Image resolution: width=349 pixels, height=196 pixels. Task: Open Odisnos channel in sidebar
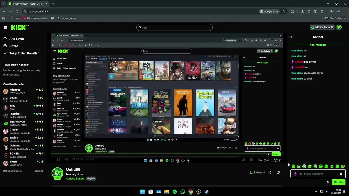tap(23, 147)
